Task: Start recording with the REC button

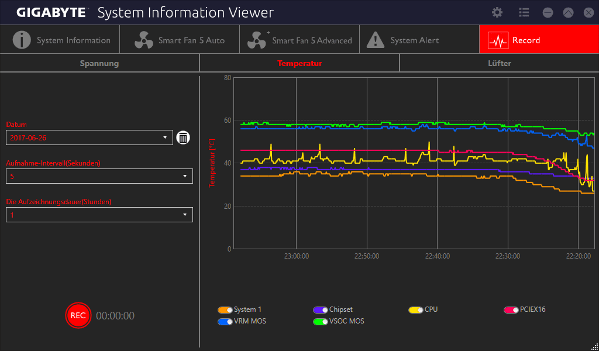Action: click(x=78, y=315)
